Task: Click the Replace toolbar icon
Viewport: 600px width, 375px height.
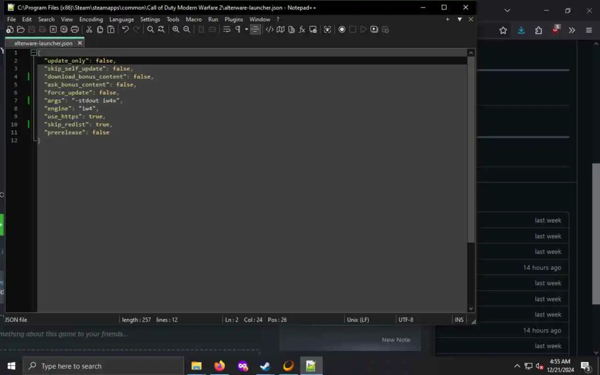Action: (161, 30)
